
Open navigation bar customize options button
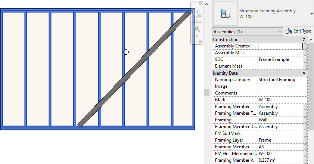click(x=200, y=41)
